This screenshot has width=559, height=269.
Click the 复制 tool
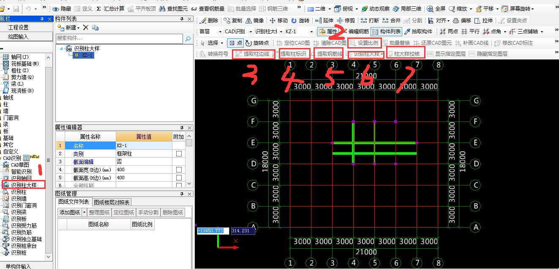233,20
